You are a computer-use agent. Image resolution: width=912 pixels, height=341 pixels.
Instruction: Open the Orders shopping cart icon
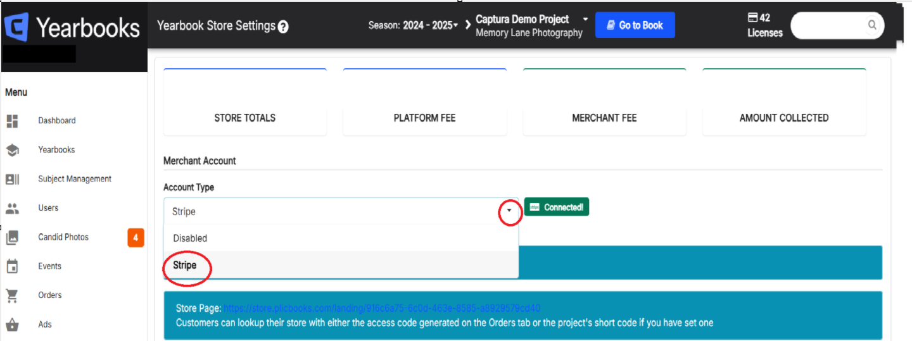[x=12, y=295]
